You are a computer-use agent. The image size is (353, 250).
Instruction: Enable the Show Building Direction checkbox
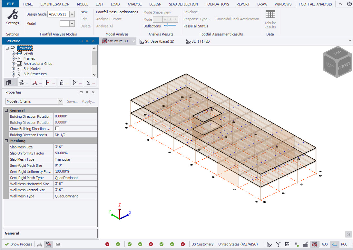[x=56, y=128]
